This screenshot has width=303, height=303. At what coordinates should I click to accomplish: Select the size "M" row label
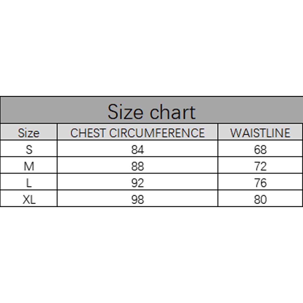[29, 166]
